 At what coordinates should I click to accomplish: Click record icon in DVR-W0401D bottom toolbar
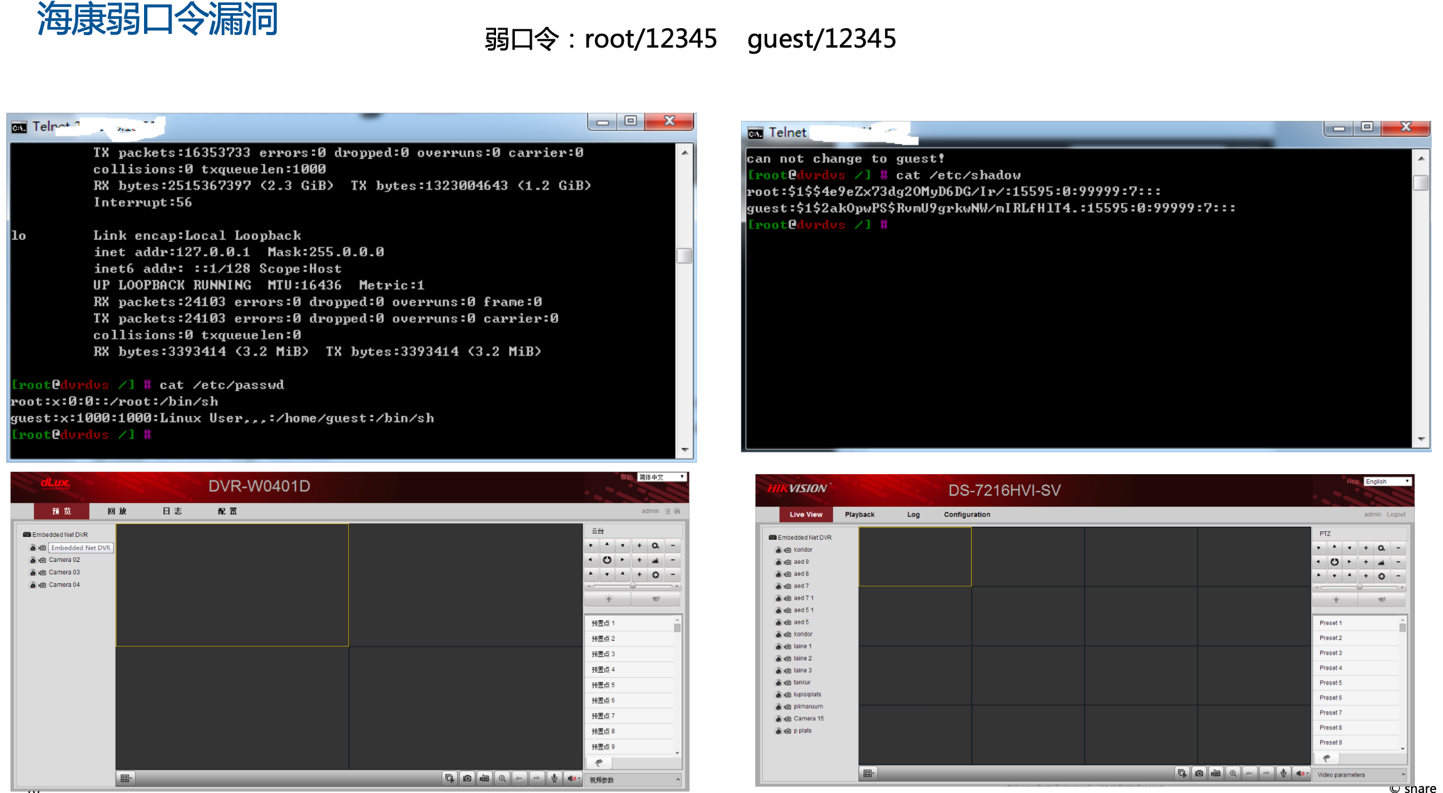click(x=484, y=779)
